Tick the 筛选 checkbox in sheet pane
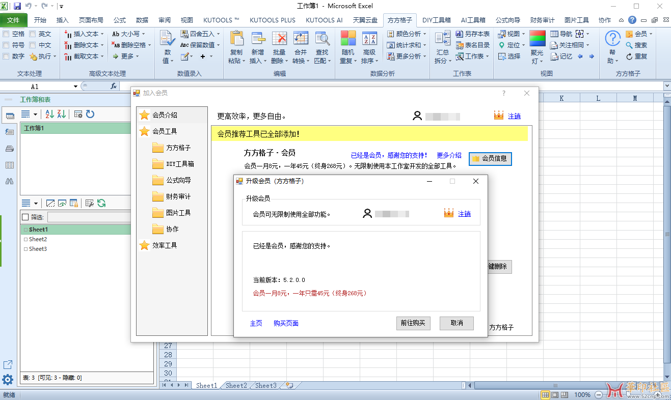This screenshot has height=400, width=671. coord(25,217)
